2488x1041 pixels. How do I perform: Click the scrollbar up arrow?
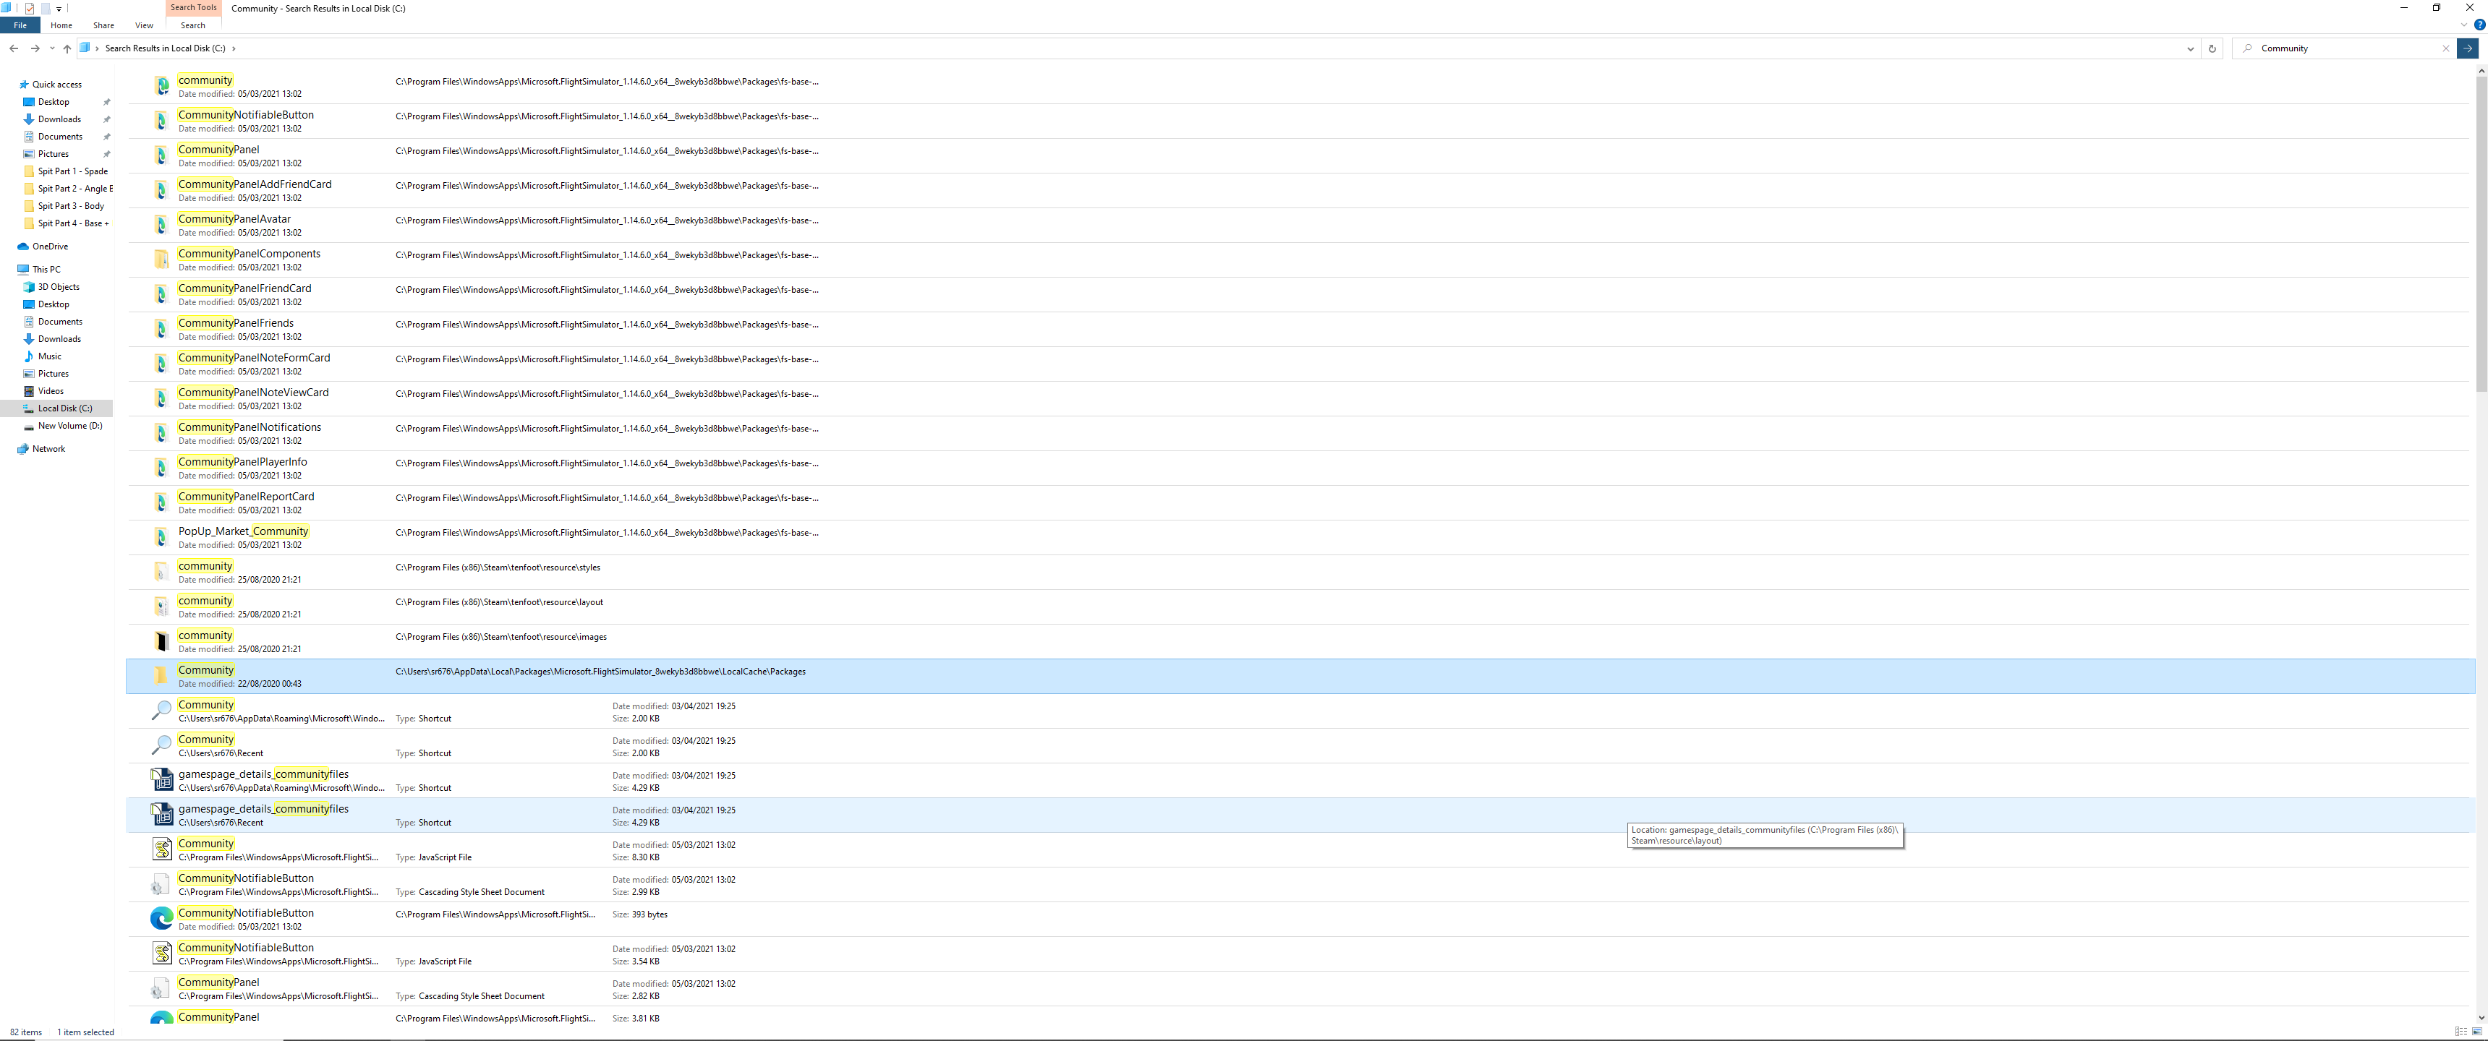pyautogui.click(x=2480, y=72)
